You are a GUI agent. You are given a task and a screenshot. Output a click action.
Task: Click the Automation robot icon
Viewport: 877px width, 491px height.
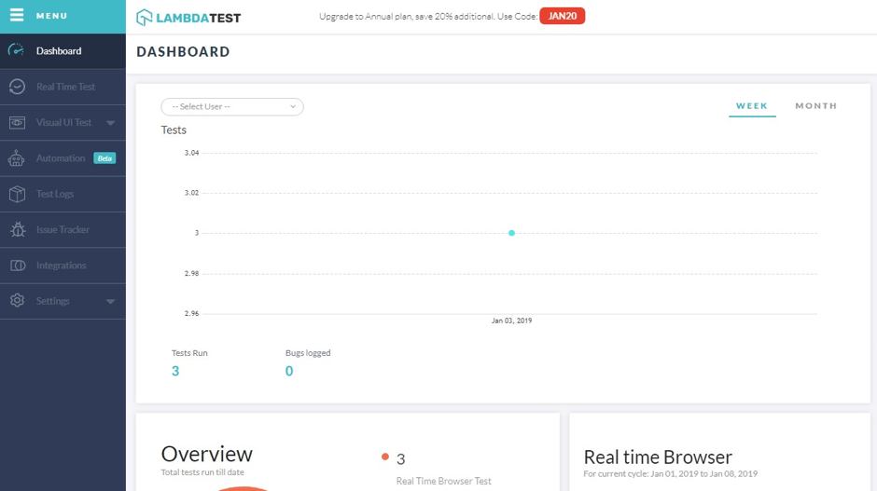click(x=16, y=158)
